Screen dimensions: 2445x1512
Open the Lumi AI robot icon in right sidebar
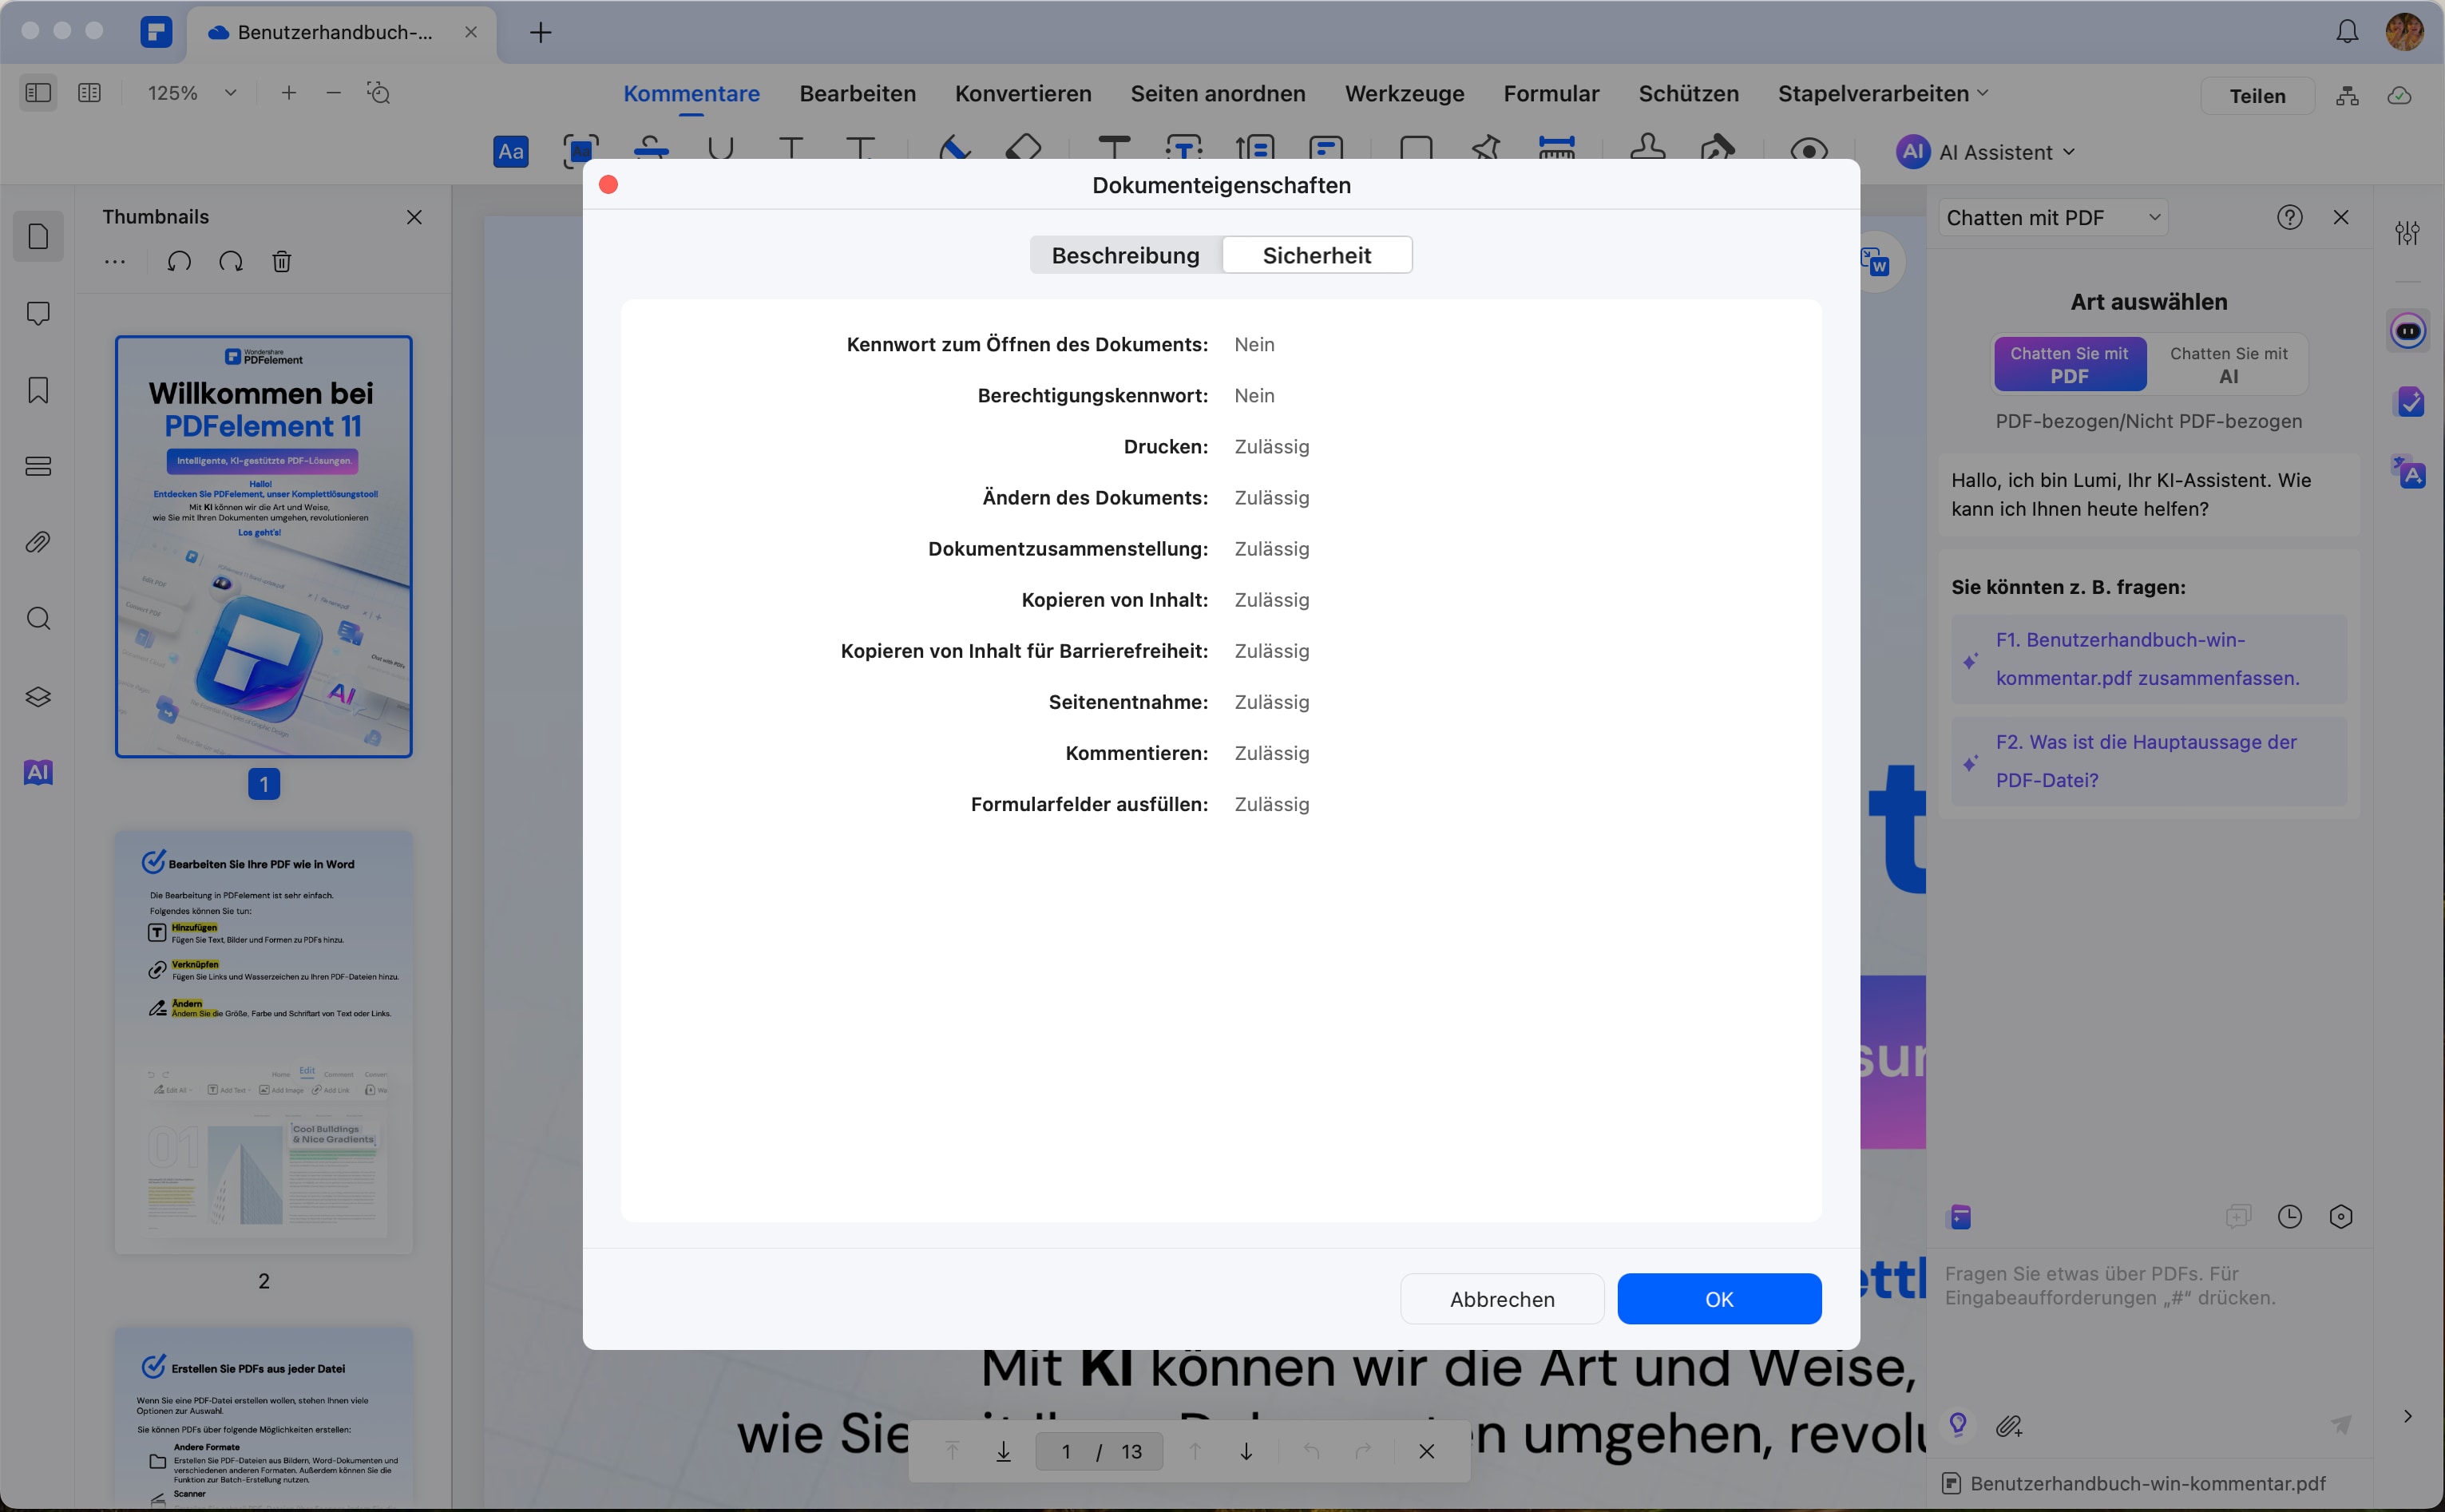(2408, 330)
